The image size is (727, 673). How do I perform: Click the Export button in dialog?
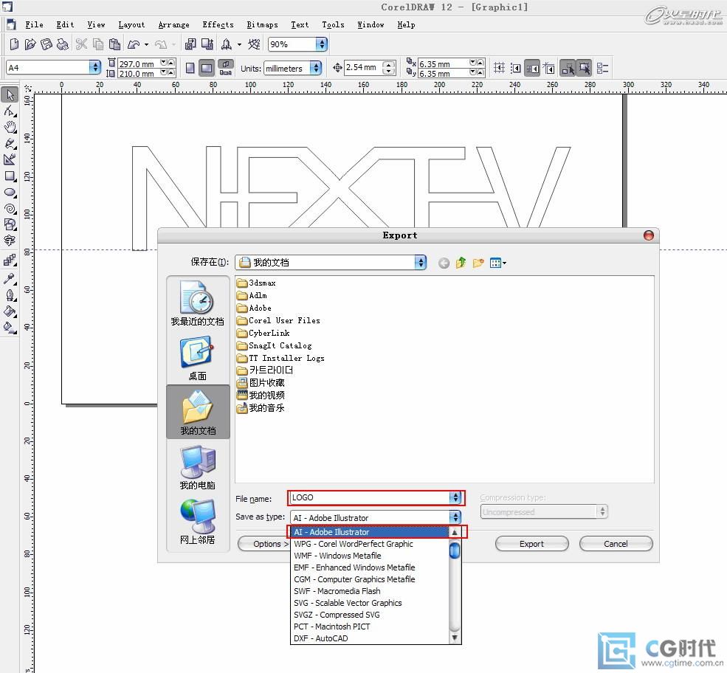(x=531, y=544)
